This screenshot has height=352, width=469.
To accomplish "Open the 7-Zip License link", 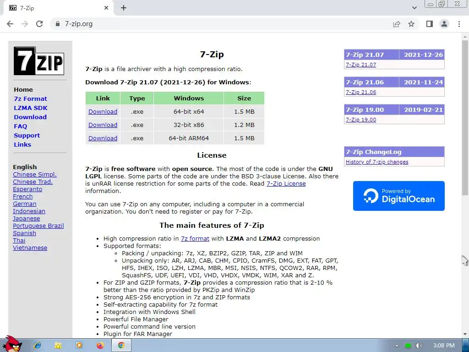I will pyautogui.click(x=286, y=183).
